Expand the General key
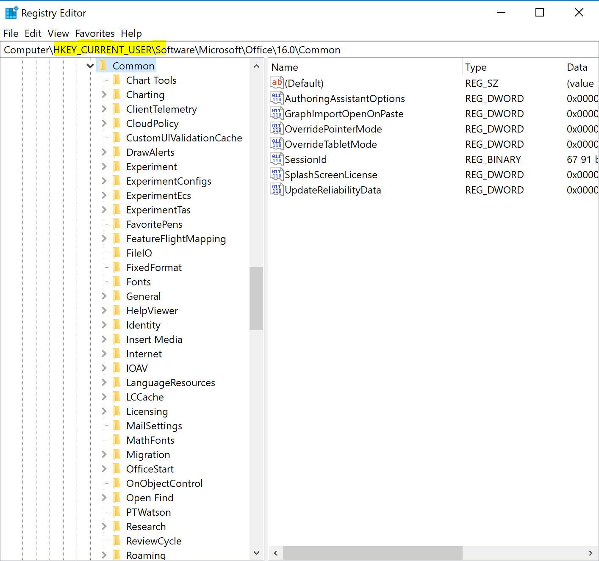This screenshot has height=561, width=599. click(104, 296)
